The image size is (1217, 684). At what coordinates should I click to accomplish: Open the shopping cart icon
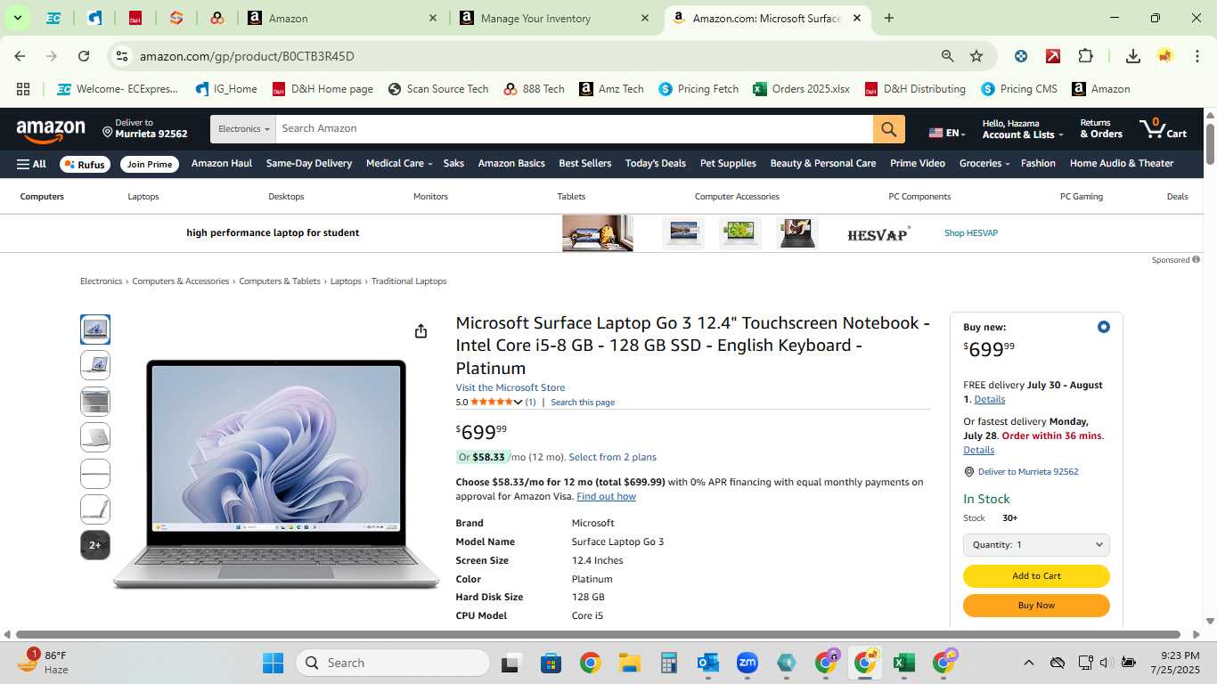pos(1164,128)
